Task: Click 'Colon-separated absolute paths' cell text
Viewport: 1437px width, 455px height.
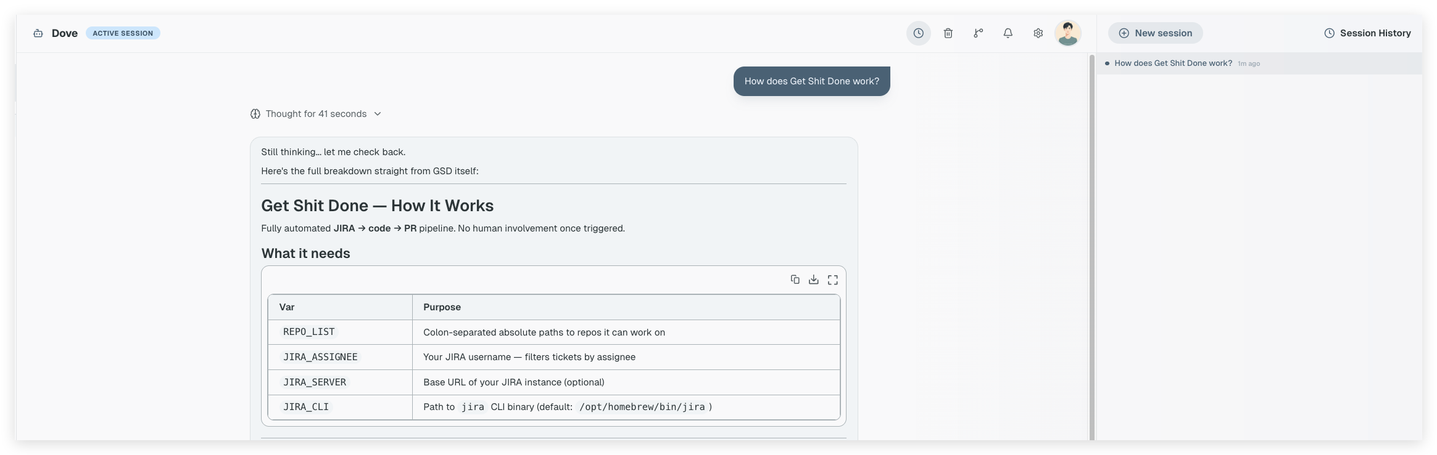Action: point(544,332)
